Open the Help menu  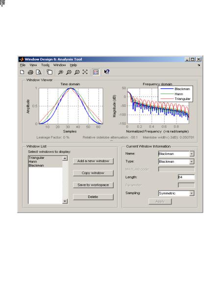click(x=73, y=65)
